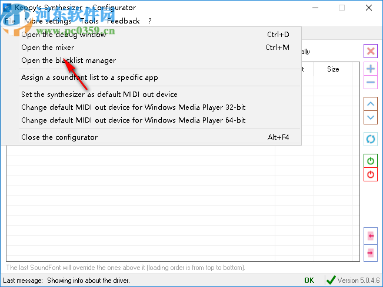The height and width of the screenshot is (287, 383).
Task: Open the More settings menu
Action: coord(48,21)
